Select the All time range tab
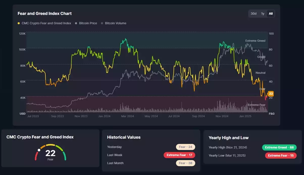This screenshot has height=175, width=304. click(x=270, y=14)
